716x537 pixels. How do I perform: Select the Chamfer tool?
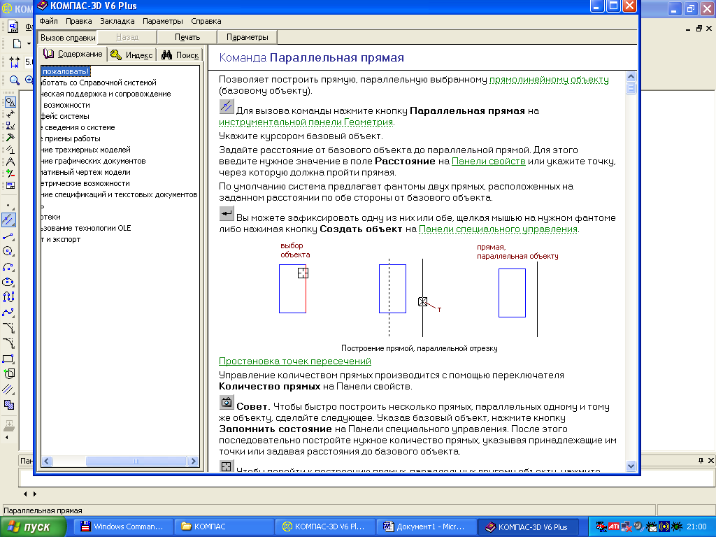pyautogui.click(x=8, y=328)
